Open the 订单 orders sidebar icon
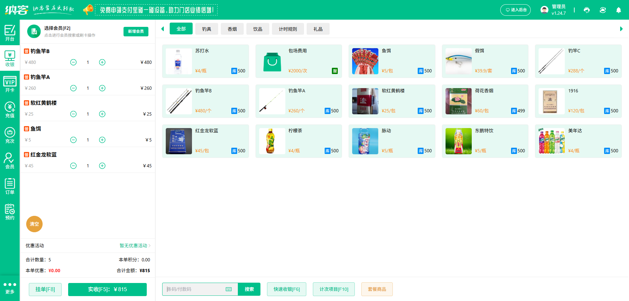Screen dimensions: 629x301 pyautogui.click(x=10, y=186)
